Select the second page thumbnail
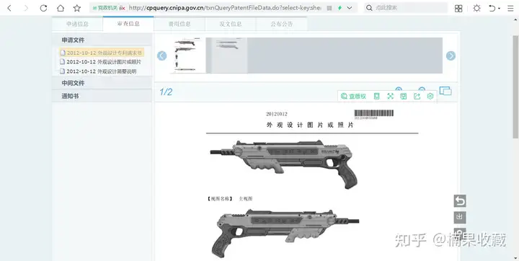 coord(227,56)
